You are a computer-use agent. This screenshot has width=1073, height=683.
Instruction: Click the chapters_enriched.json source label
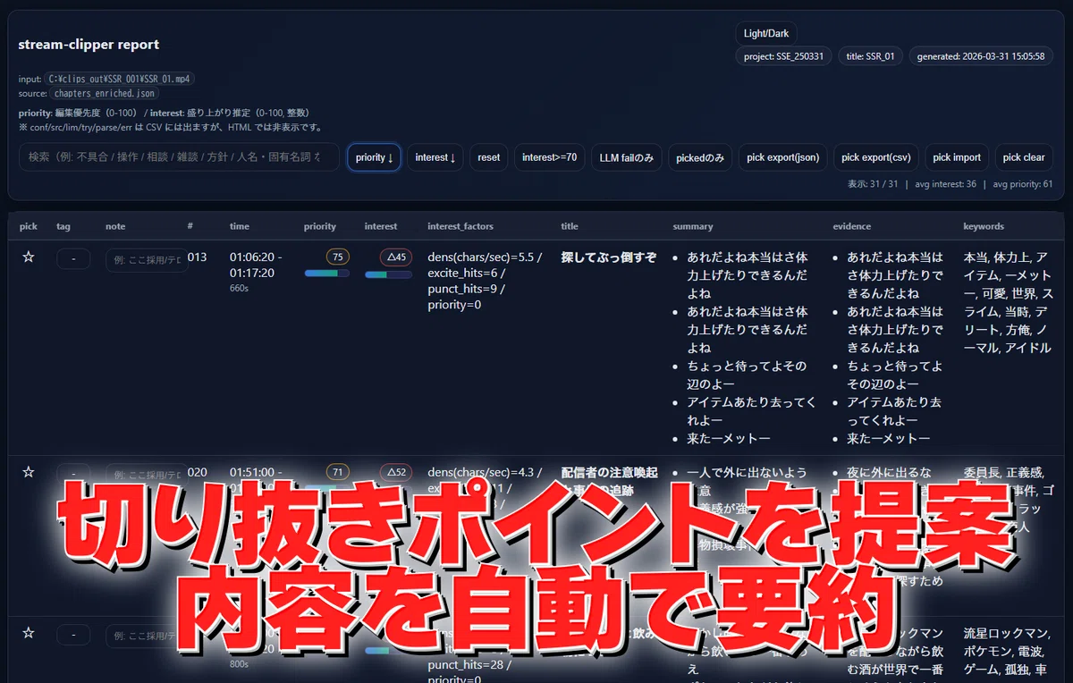click(x=105, y=93)
